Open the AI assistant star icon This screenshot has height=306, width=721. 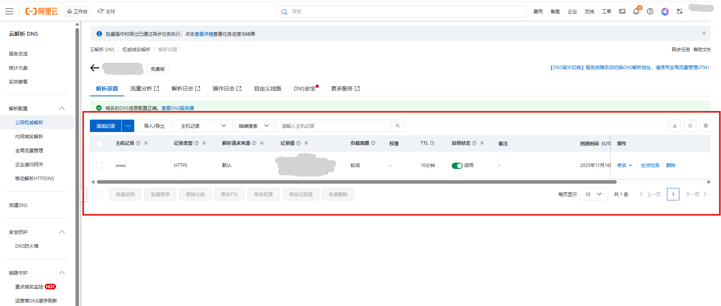(665, 11)
